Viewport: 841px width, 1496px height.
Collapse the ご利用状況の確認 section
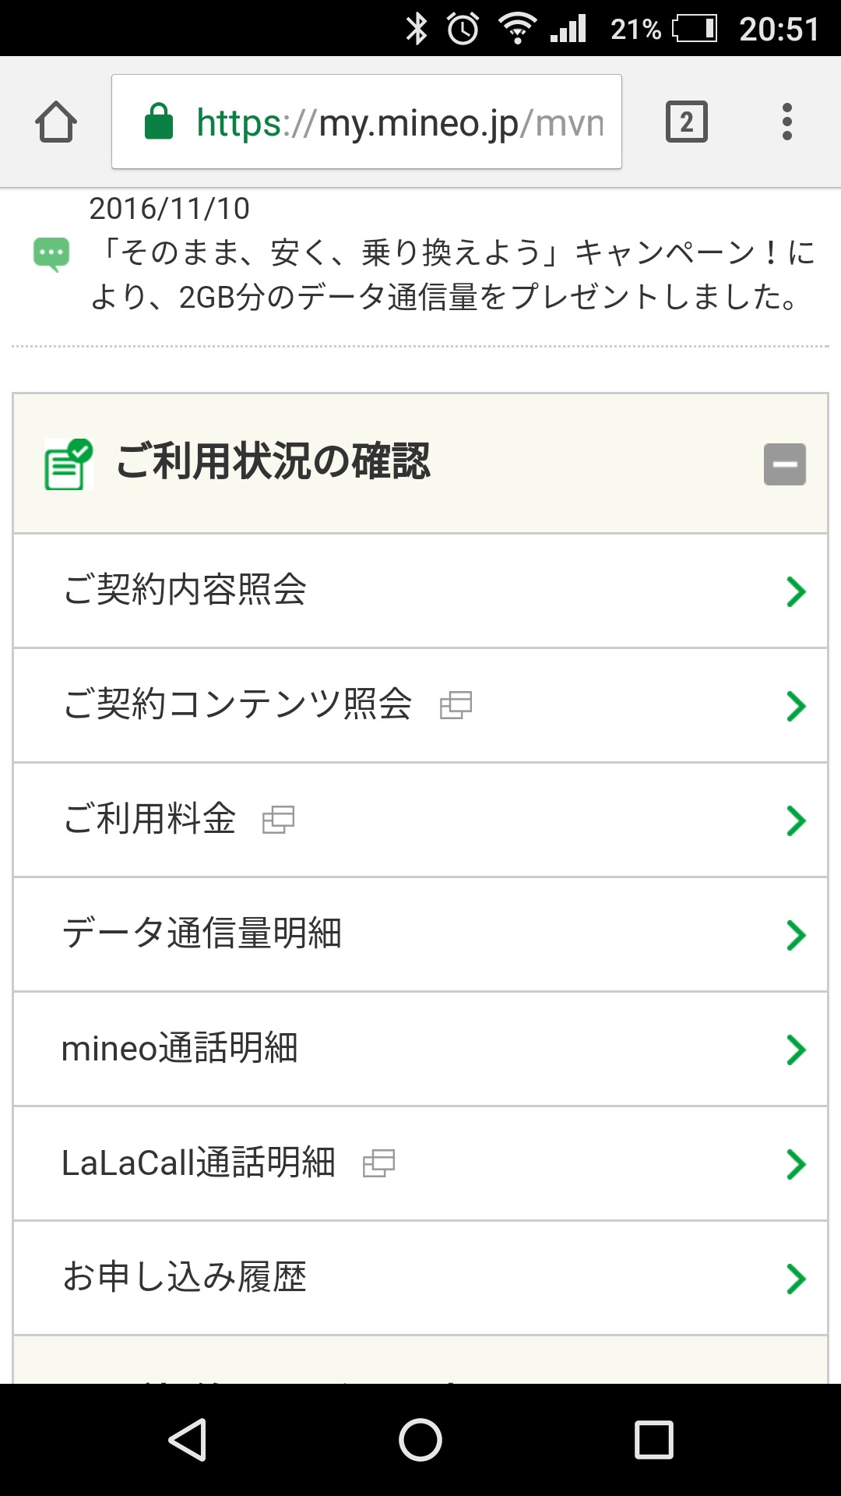coord(784,464)
